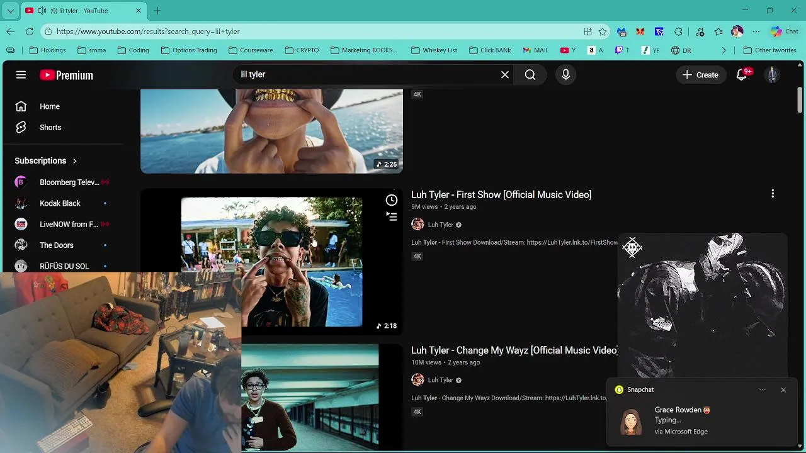Viewport: 806px width, 453px height.
Task: Go to YouTube Premium home logo
Action: (x=66, y=75)
